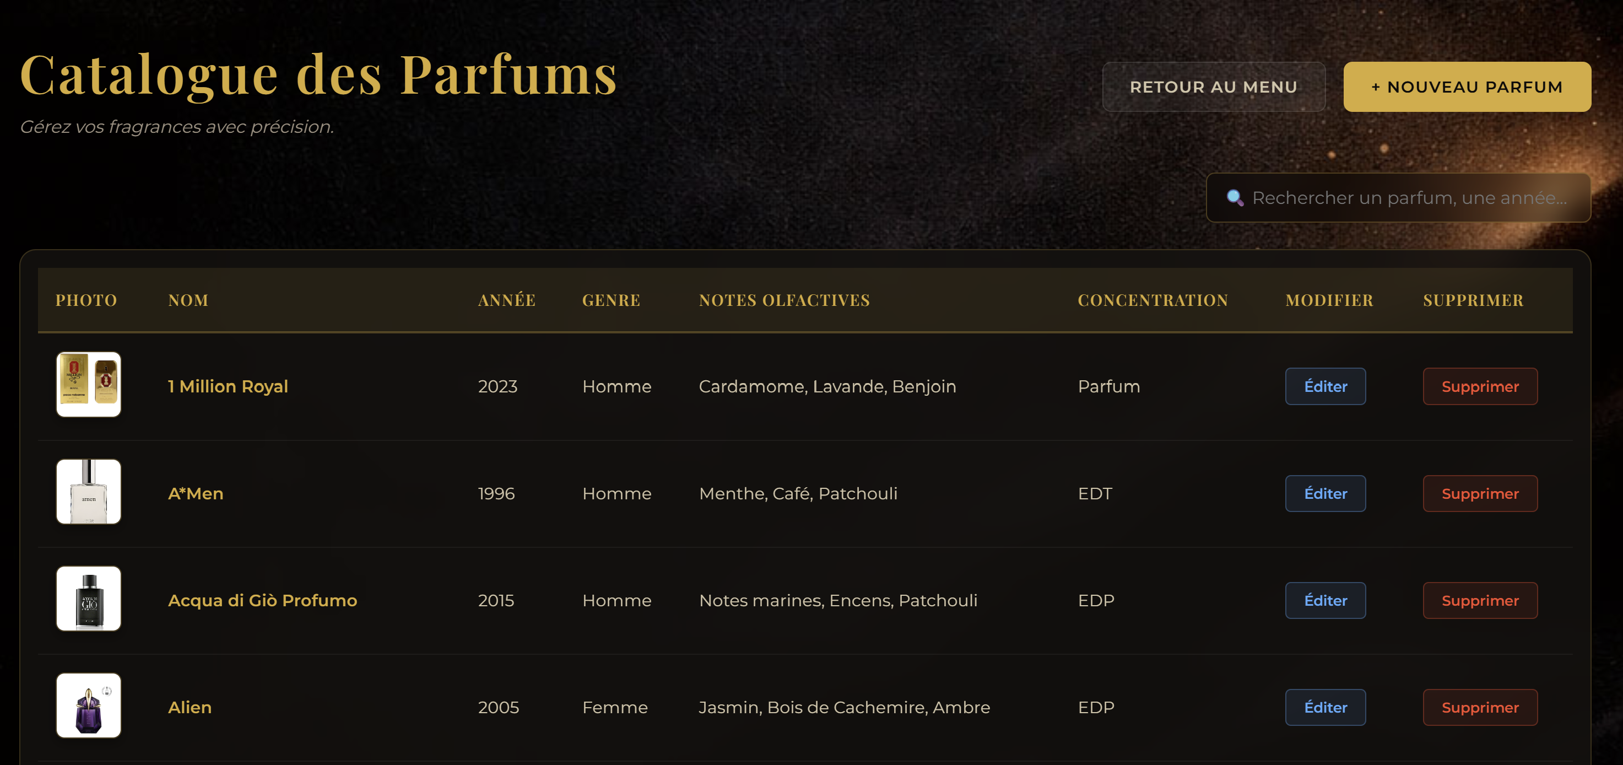This screenshot has width=1623, height=765.
Task: Éditer the Acqua di Giò Profumo entry
Action: pyautogui.click(x=1325, y=600)
